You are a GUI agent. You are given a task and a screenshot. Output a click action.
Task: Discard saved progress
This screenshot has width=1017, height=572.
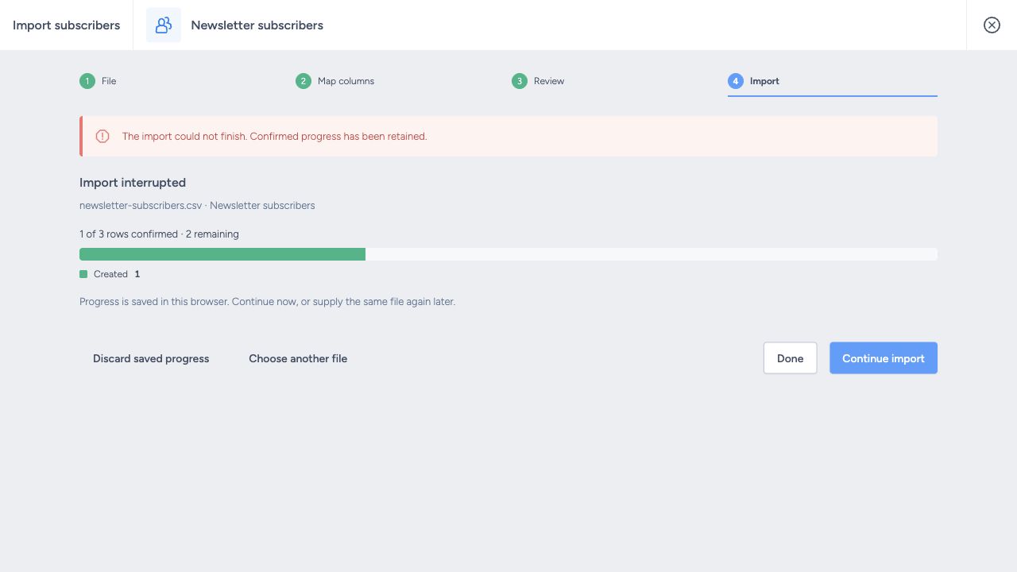(151, 358)
